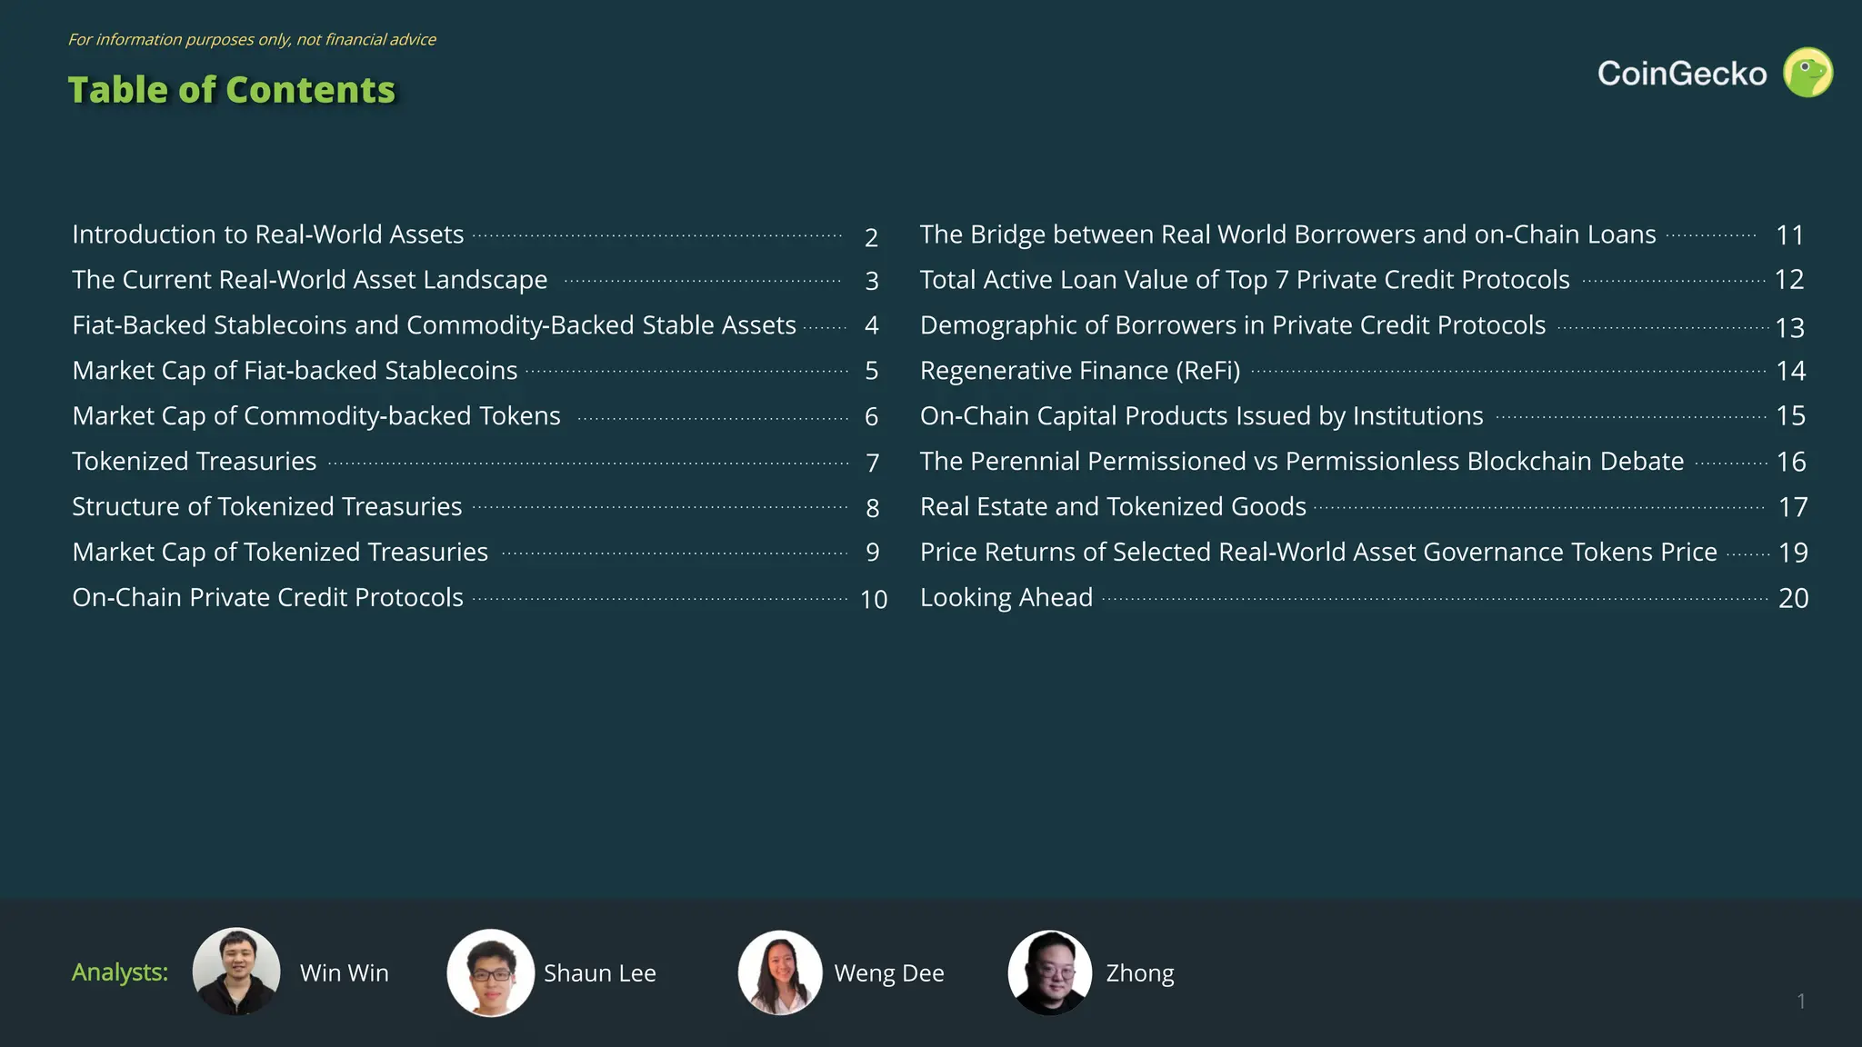Select Market Cap of Fiat-backed Stablecoins entry
This screenshot has height=1047, width=1862.
pos(295,371)
